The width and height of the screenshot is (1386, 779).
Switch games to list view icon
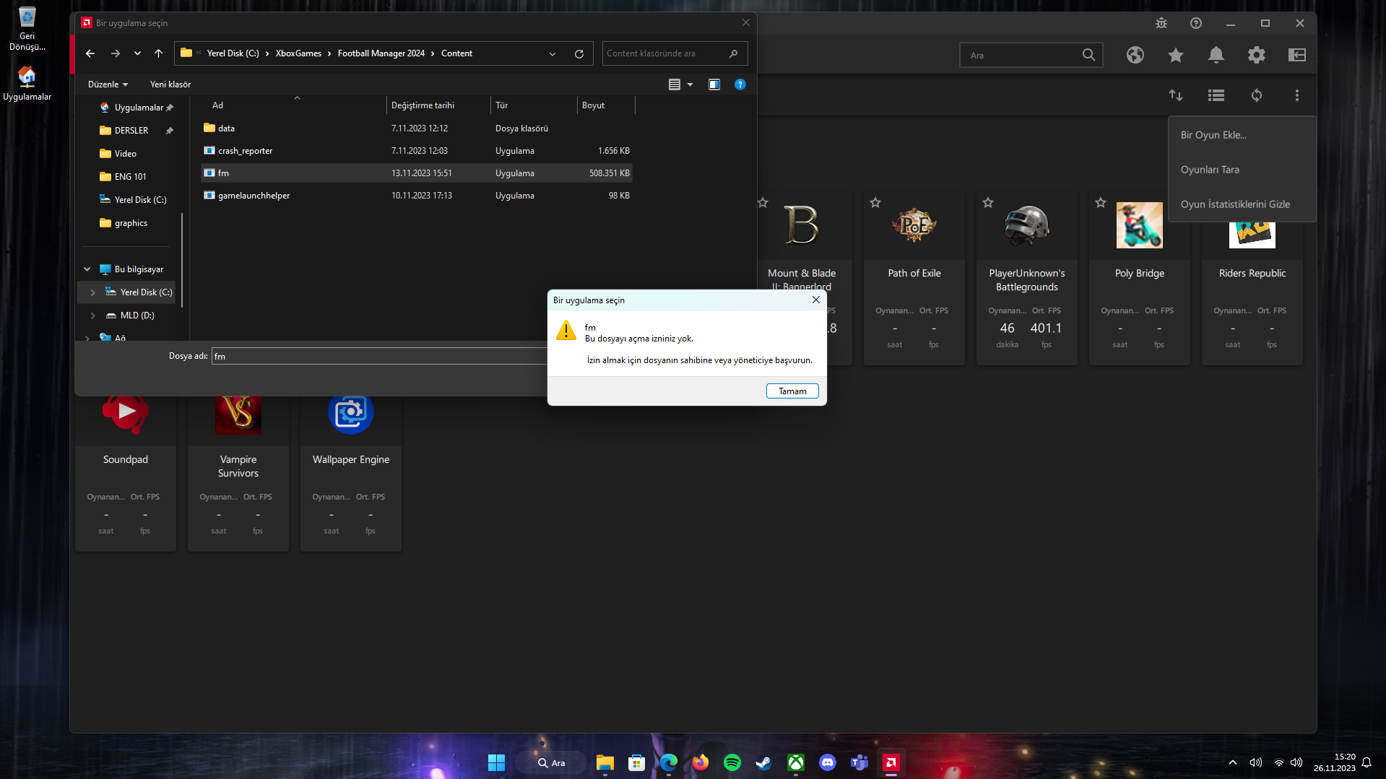click(1216, 95)
